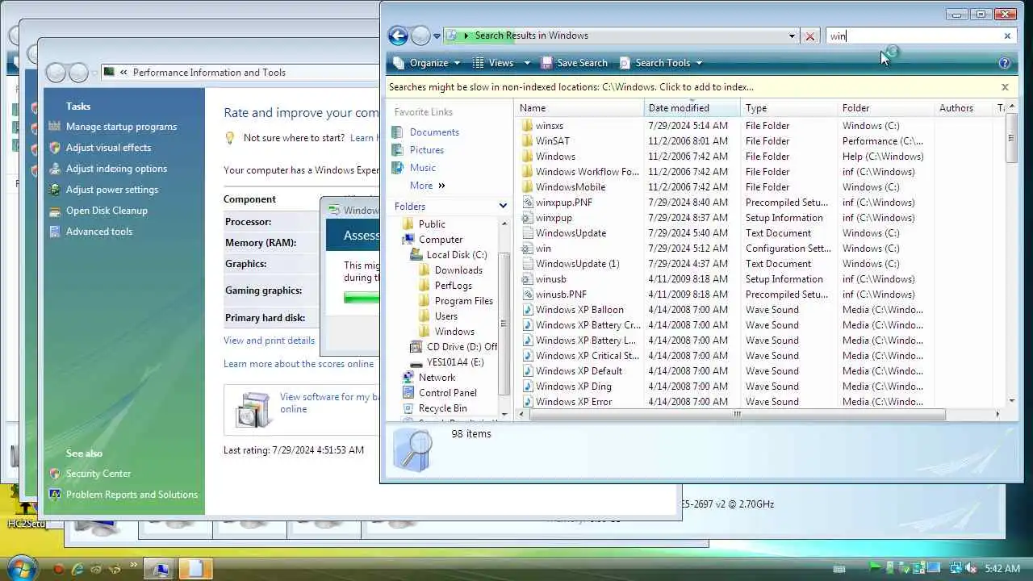The image size is (1033, 581).
Task: Expand More in Favorite Links
Action: 428,186
